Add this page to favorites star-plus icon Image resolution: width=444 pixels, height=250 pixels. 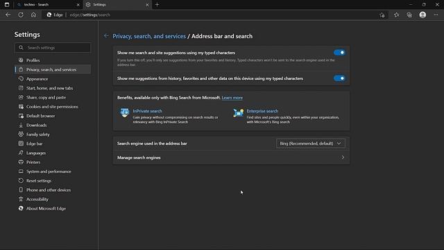pos(382,15)
